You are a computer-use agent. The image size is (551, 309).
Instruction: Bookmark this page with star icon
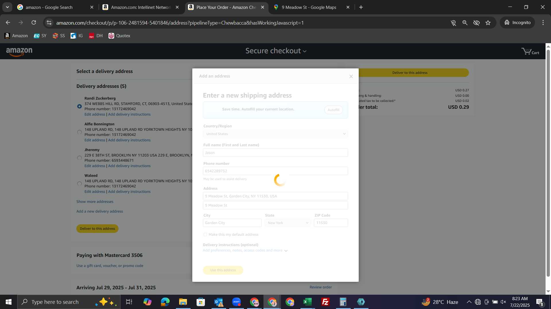click(x=488, y=23)
